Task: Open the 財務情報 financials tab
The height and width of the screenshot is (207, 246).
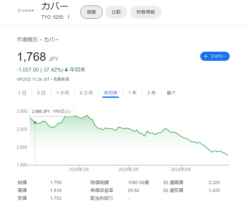Action: pos(146,12)
